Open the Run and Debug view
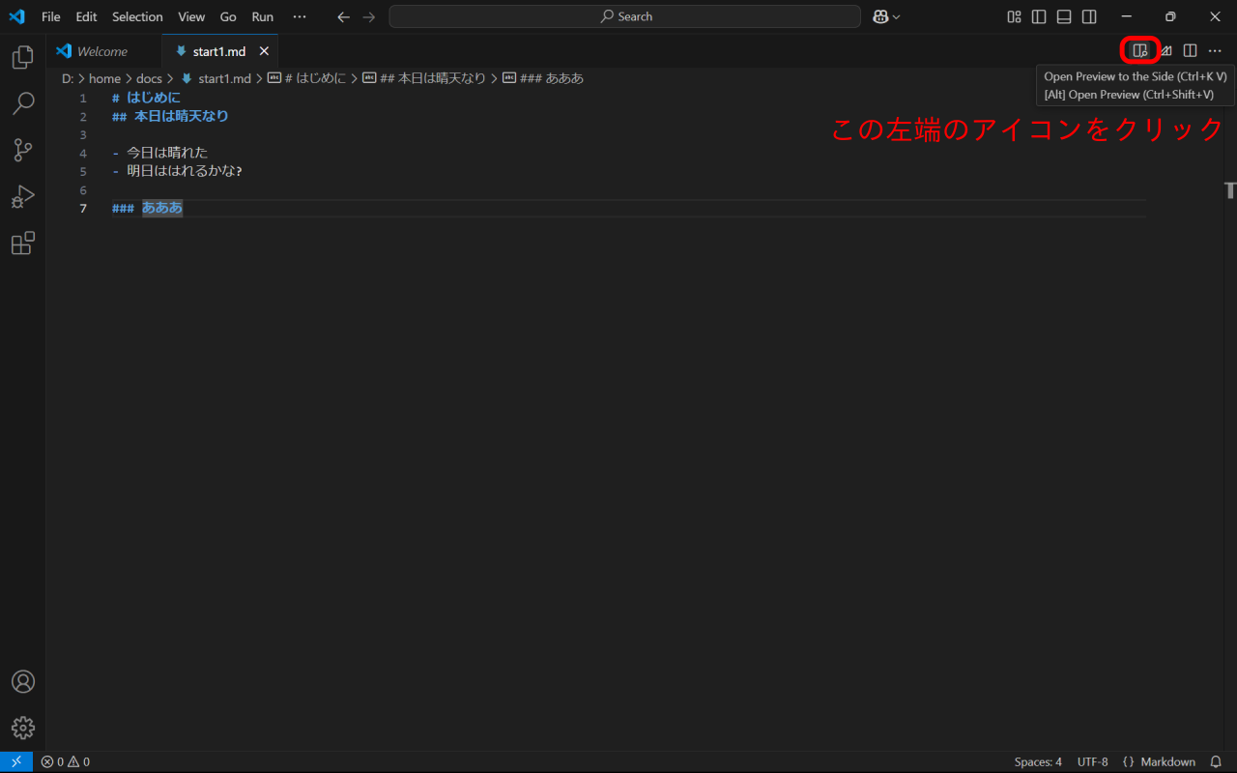Image resolution: width=1237 pixels, height=773 pixels. 22,197
